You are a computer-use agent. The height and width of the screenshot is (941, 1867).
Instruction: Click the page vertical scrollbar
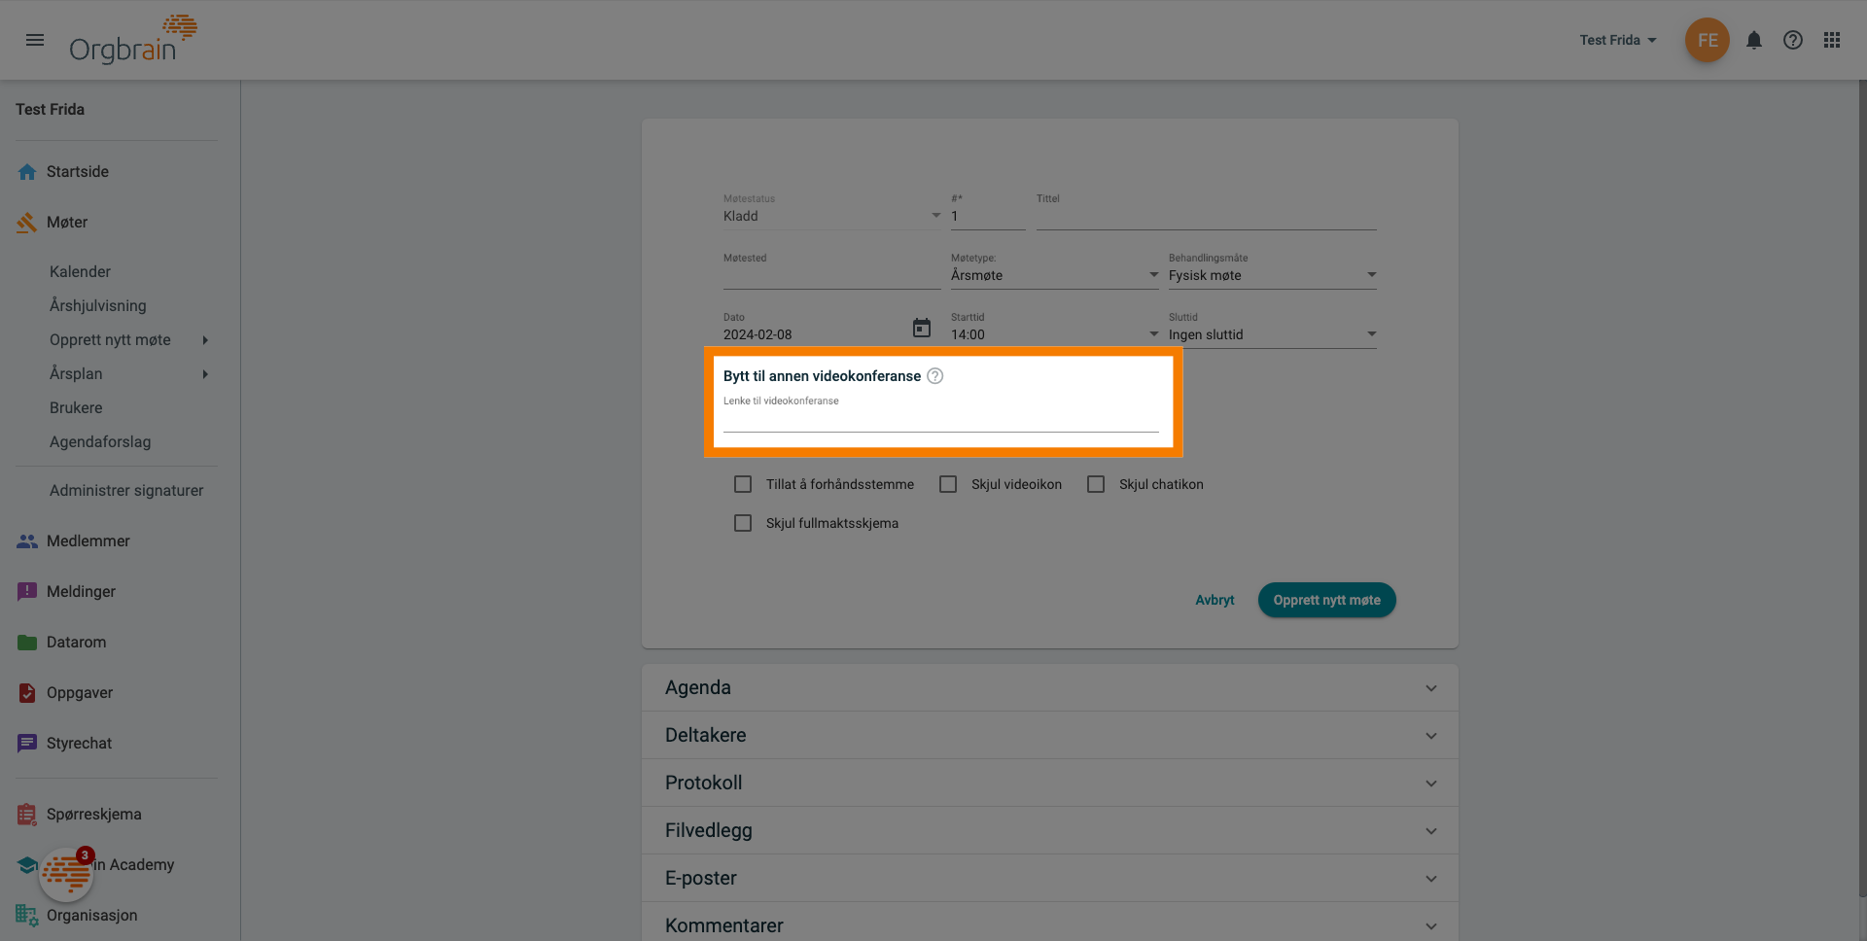[1862, 486]
